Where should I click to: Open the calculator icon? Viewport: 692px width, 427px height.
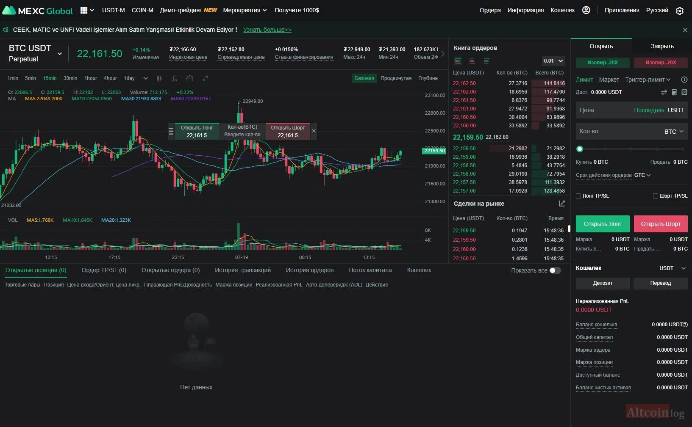(x=674, y=92)
